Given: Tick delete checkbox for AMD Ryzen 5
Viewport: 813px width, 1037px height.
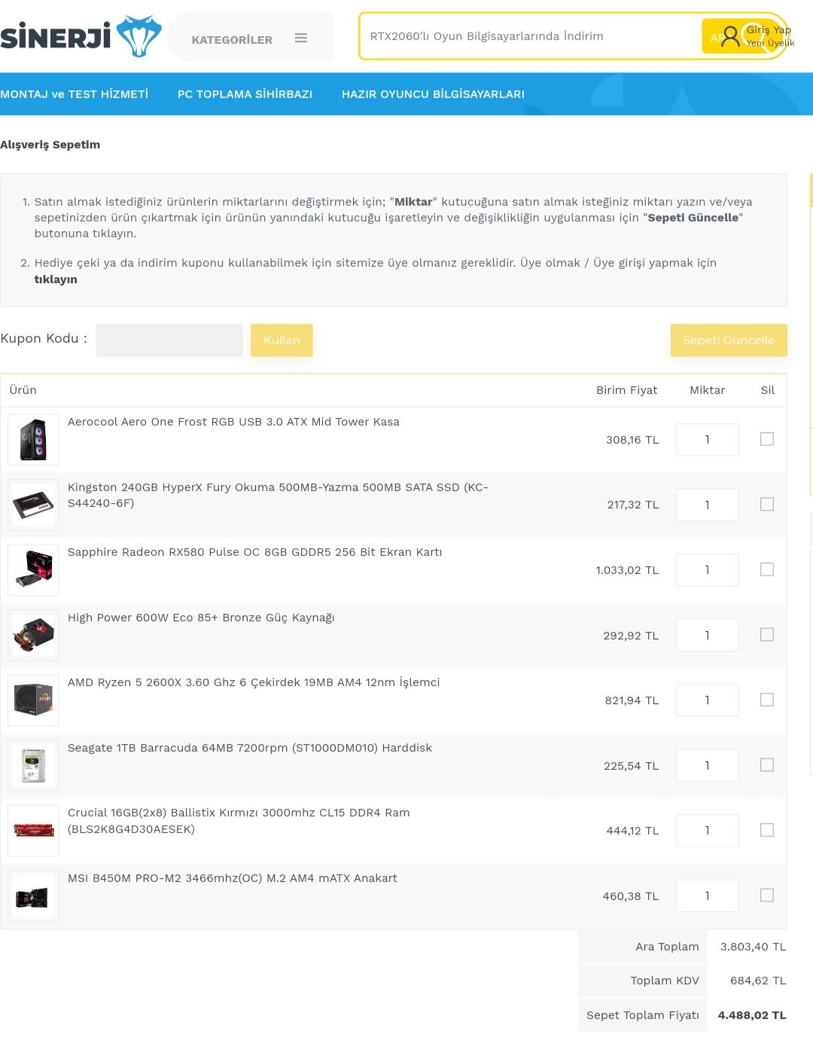Looking at the screenshot, I should pyautogui.click(x=767, y=700).
